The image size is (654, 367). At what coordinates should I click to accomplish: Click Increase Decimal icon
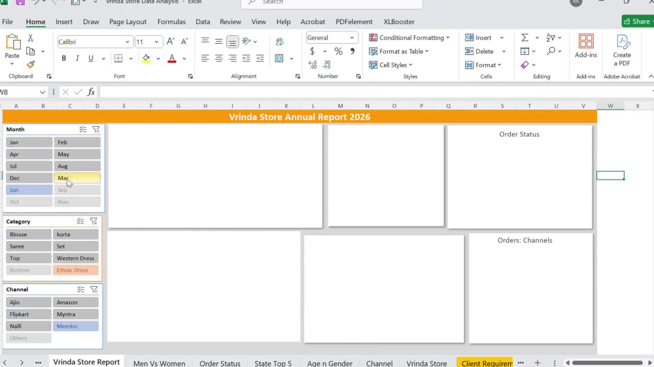tap(313, 65)
